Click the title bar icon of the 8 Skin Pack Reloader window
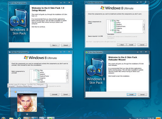Viewport: 162px width, 119px height. (86, 52)
